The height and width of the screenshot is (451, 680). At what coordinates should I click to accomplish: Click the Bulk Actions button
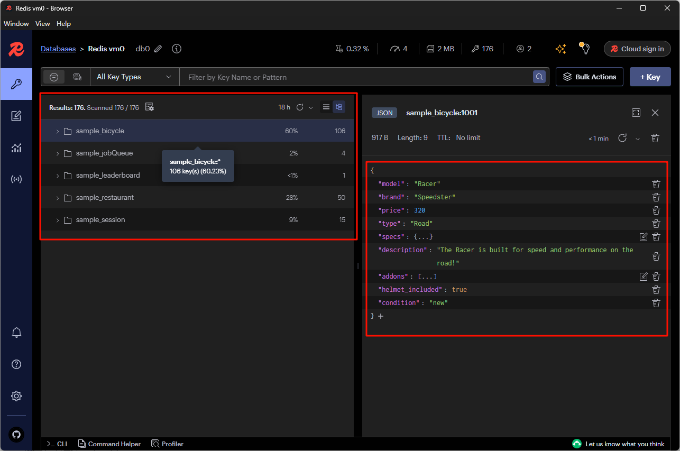[x=589, y=77]
